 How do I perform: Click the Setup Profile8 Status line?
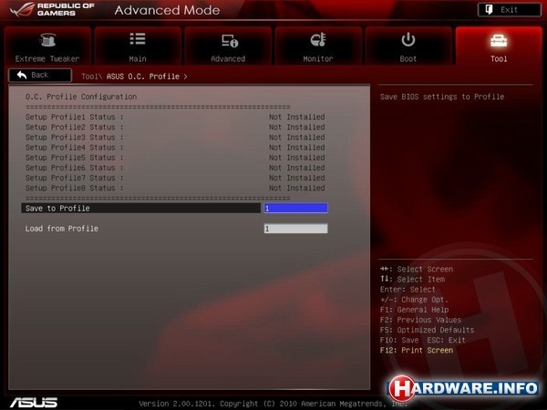pyautogui.click(x=175, y=188)
